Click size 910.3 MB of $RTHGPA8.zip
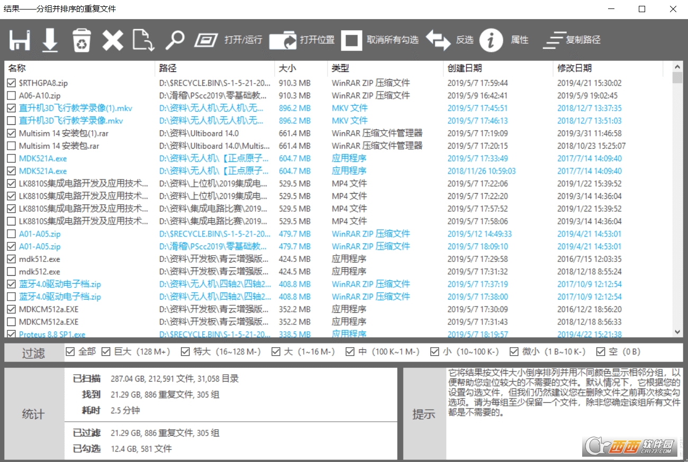The height and width of the screenshot is (462, 688). [x=295, y=83]
